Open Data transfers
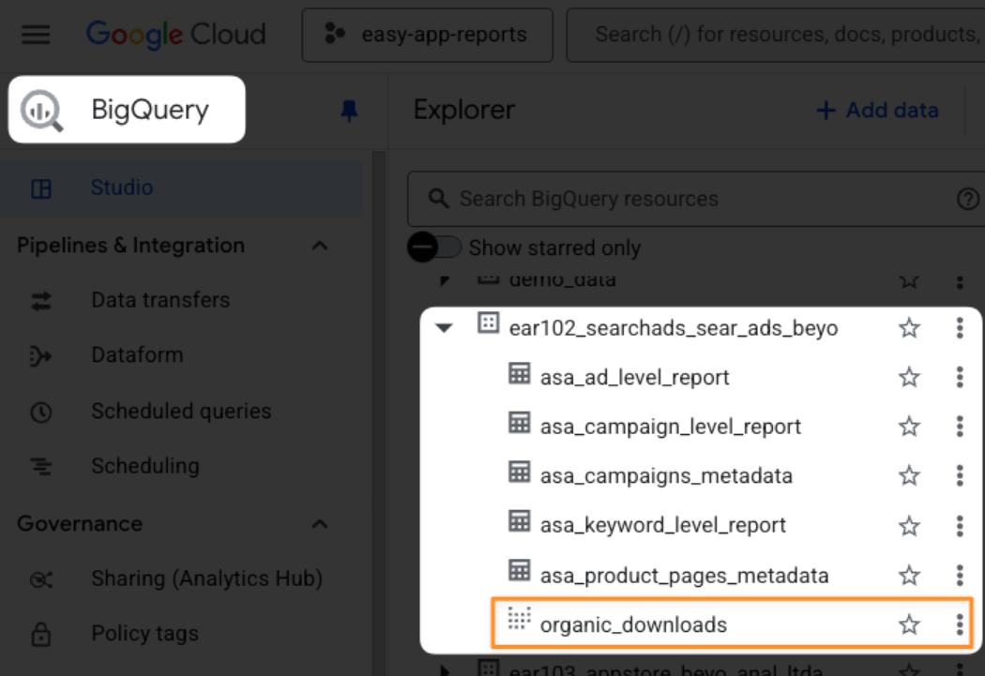This screenshot has height=676, width=985. click(x=160, y=300)
